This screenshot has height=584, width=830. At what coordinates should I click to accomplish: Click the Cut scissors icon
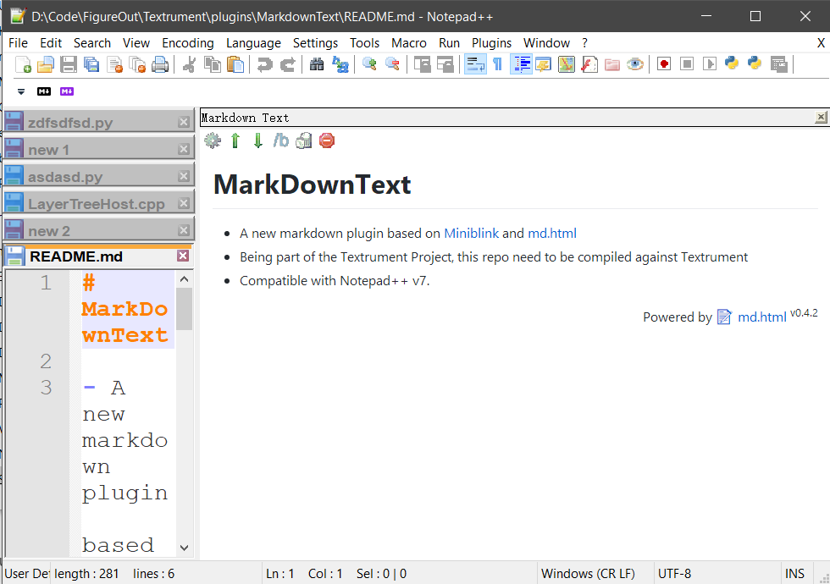point(189,64)
